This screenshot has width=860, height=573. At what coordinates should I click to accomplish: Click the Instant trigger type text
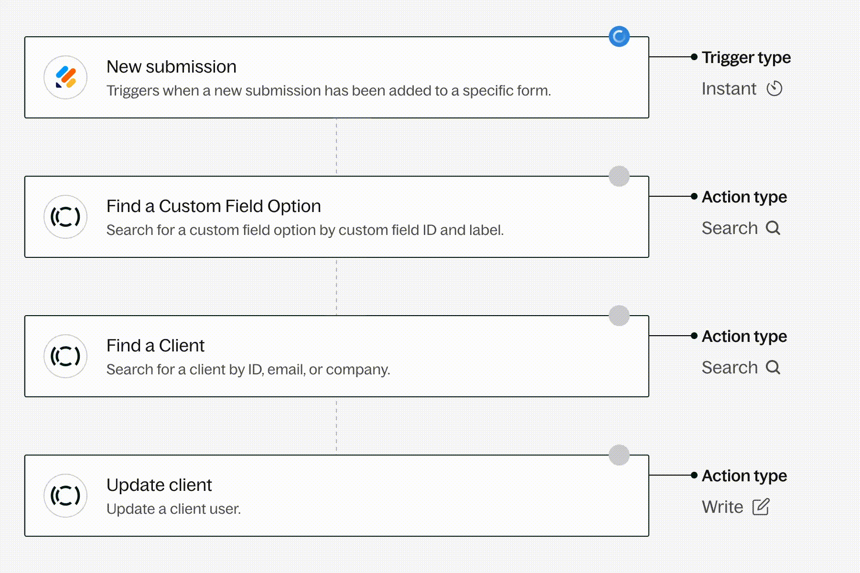729,89
